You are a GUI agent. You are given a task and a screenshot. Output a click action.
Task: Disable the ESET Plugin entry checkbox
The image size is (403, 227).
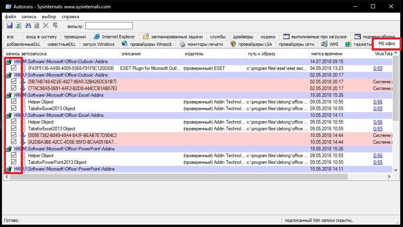[14, 68]
